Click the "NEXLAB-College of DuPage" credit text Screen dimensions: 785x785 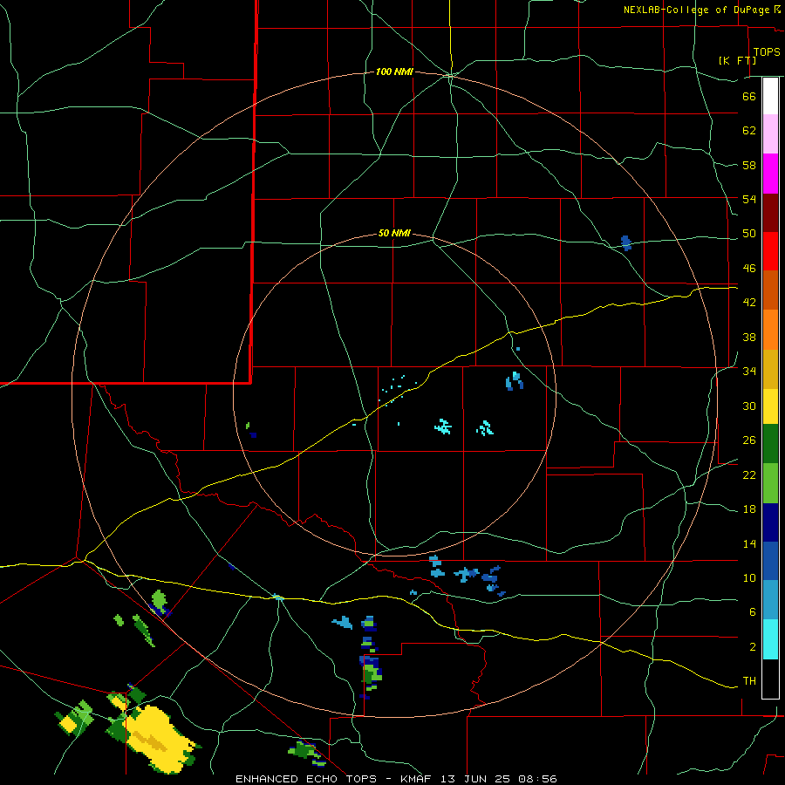(696, 10)
